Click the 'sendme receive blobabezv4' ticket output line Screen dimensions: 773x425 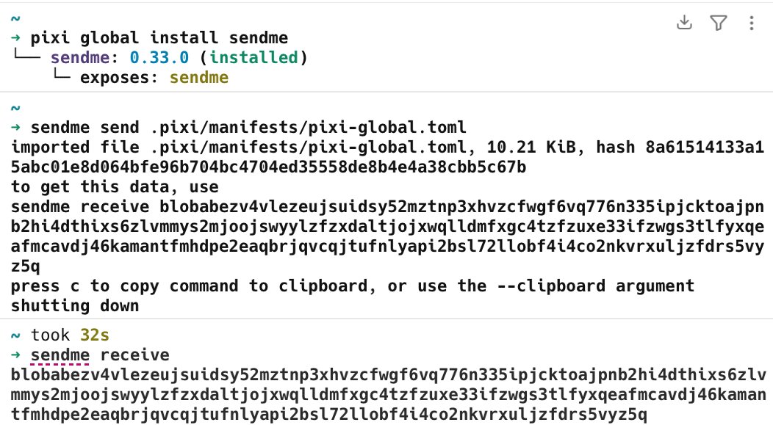(x=387, y=207)
